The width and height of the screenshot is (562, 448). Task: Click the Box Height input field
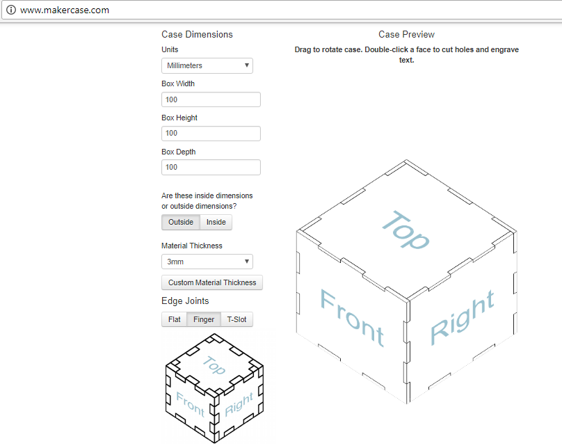211,133
